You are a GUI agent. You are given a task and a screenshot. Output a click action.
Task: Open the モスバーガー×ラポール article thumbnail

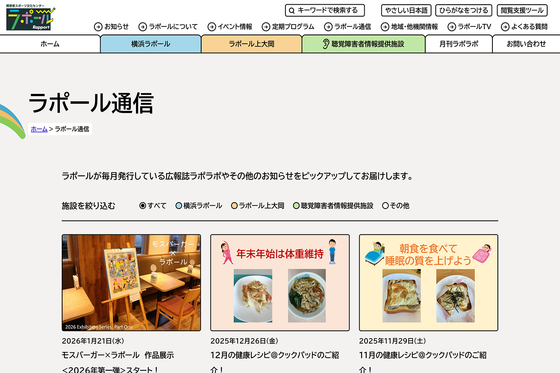point(131,283)
